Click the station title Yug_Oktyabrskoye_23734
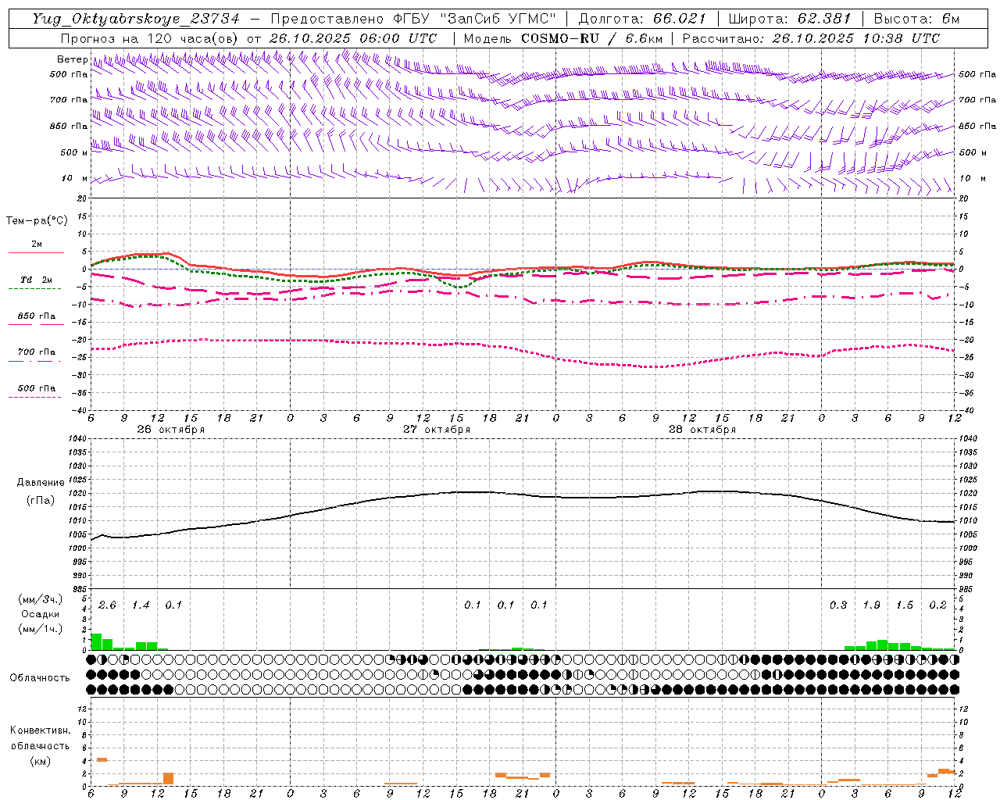The image size is (1000, 800). pyautogui.click(x=136, y=20)
